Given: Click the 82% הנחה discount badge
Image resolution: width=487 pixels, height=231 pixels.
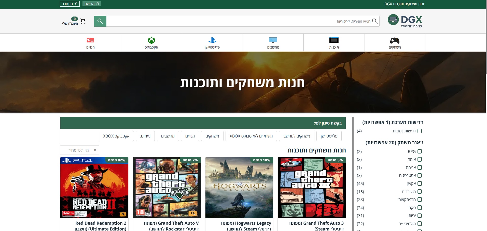Looking at the screenshot, I should click(117, 160).
